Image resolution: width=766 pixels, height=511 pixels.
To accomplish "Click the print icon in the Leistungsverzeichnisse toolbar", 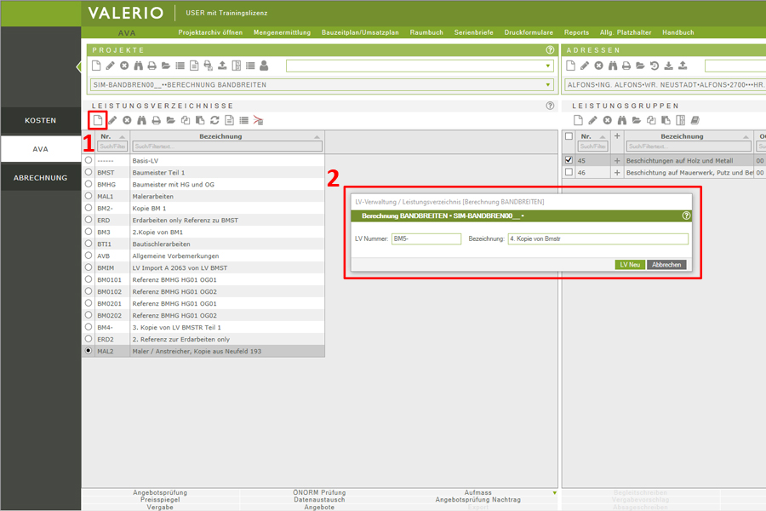I will (156, 120).
